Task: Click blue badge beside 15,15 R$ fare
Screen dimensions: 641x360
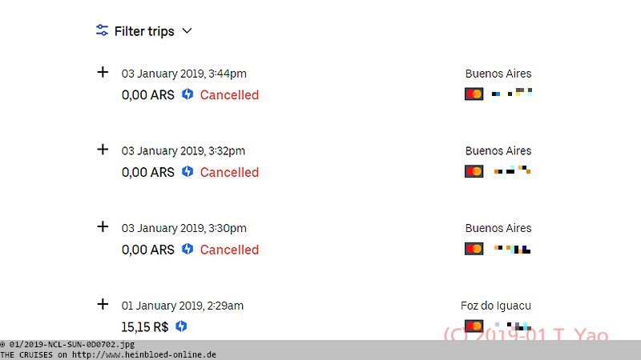Action: pos(181,326)
